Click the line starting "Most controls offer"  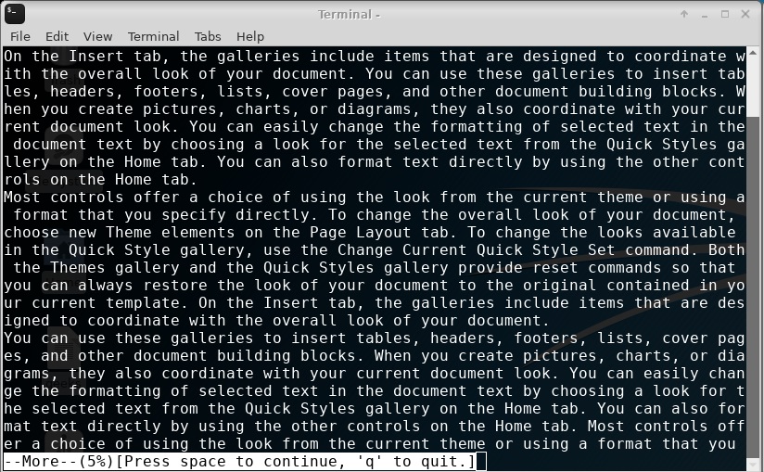click(x=375, y=198)
